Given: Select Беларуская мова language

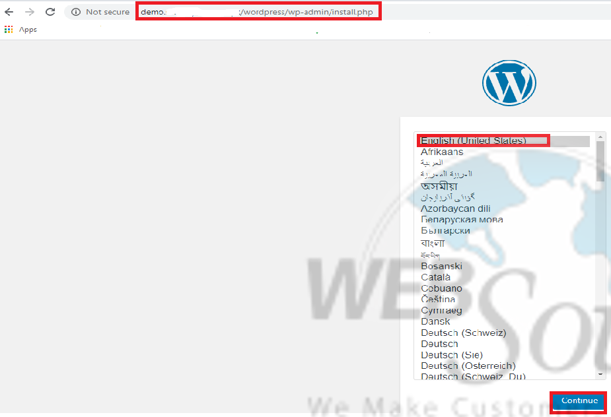Looking at the screenshot, I should pos(462,220).
